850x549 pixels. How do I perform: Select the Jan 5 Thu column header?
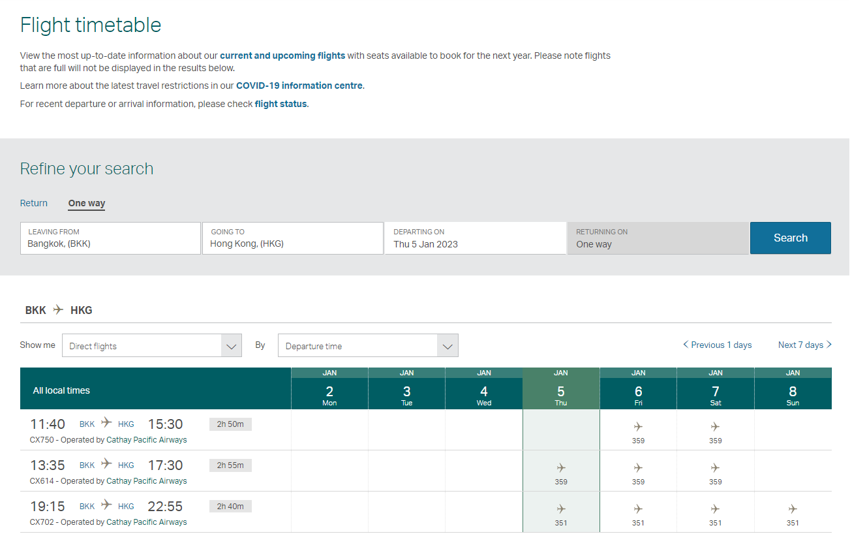point(560,387)
